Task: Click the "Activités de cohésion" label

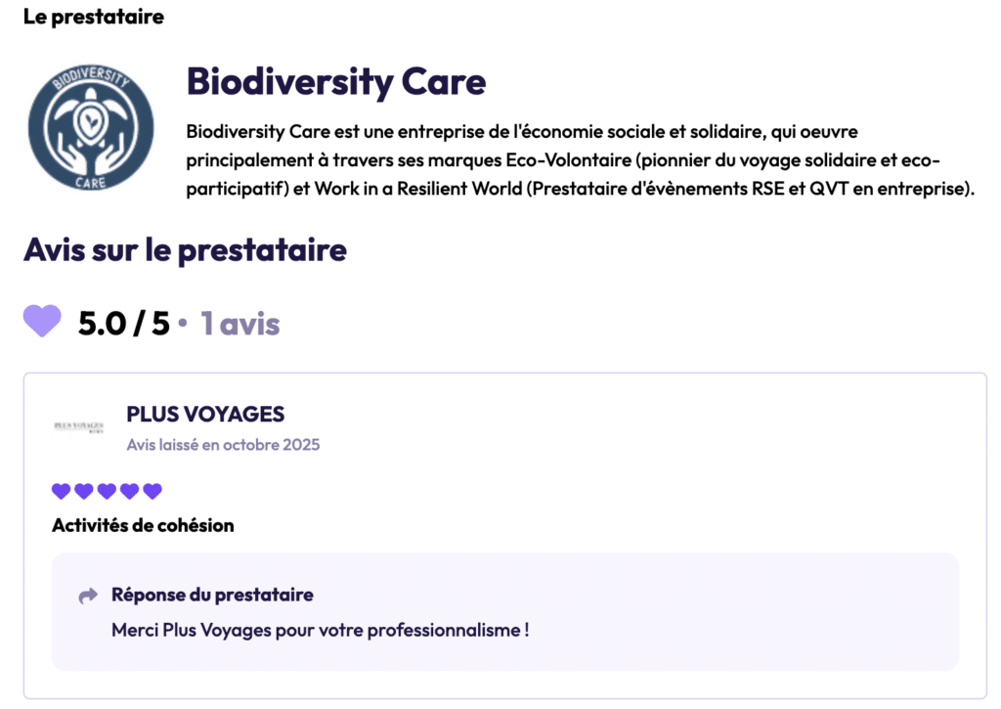Action: pos(143,525)
